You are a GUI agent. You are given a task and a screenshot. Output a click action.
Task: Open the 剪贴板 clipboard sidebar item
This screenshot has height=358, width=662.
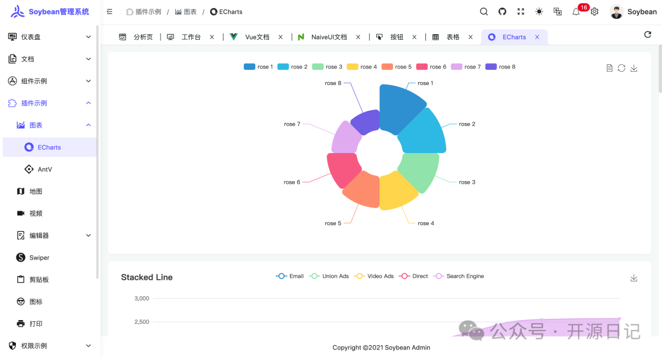point(50,280)
